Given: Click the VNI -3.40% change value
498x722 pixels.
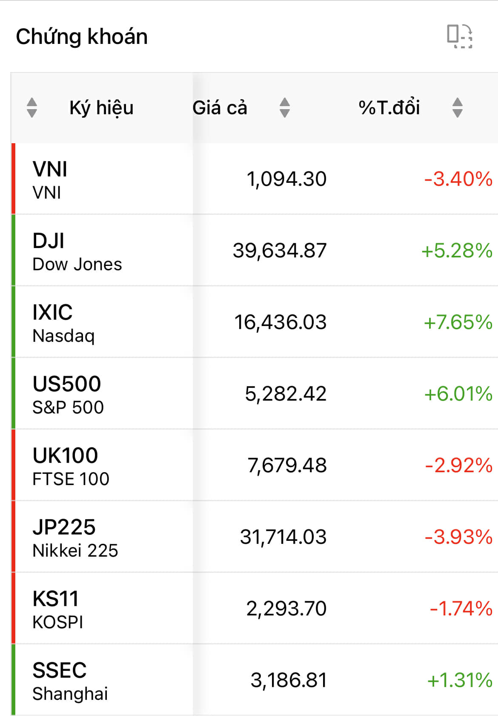Looking at the screenshot, I should tap(458, 179).
